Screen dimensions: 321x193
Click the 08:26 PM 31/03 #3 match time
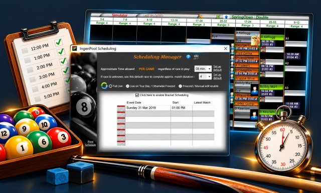click(268, 43)
